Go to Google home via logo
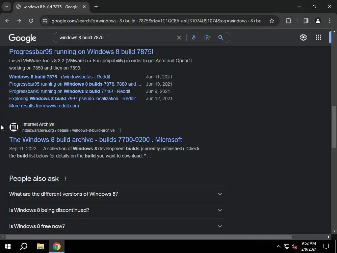 coord(23,38)
